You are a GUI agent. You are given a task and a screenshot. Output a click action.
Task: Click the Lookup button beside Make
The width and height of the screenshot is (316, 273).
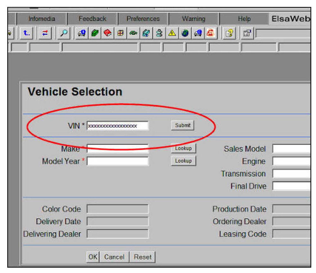click(x=183, y=148)
